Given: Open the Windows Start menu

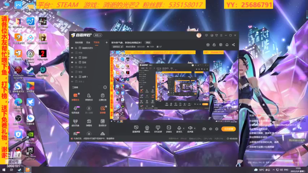Looking at the screenshot, I should click(x=4, y=170).
